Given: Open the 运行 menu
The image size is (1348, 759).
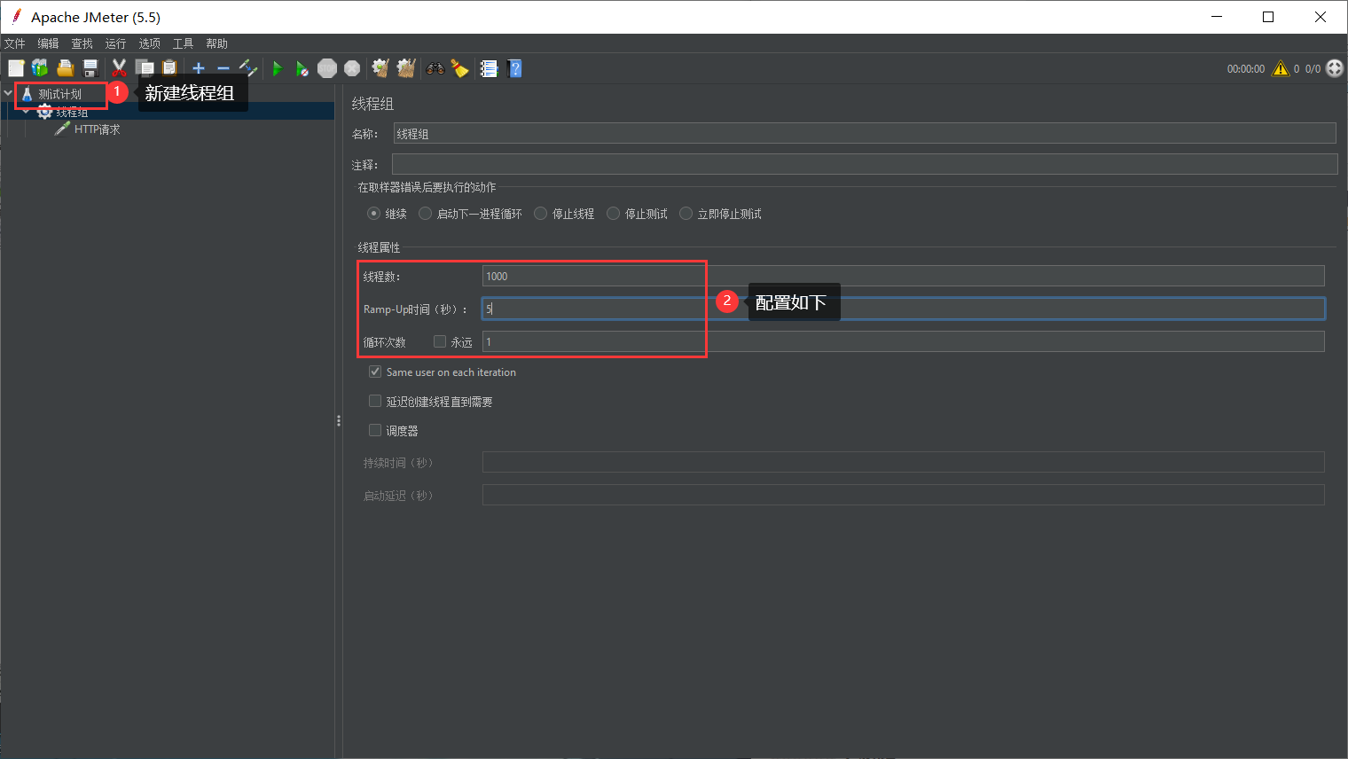Looking at the screenshot, I should point(115,43).
